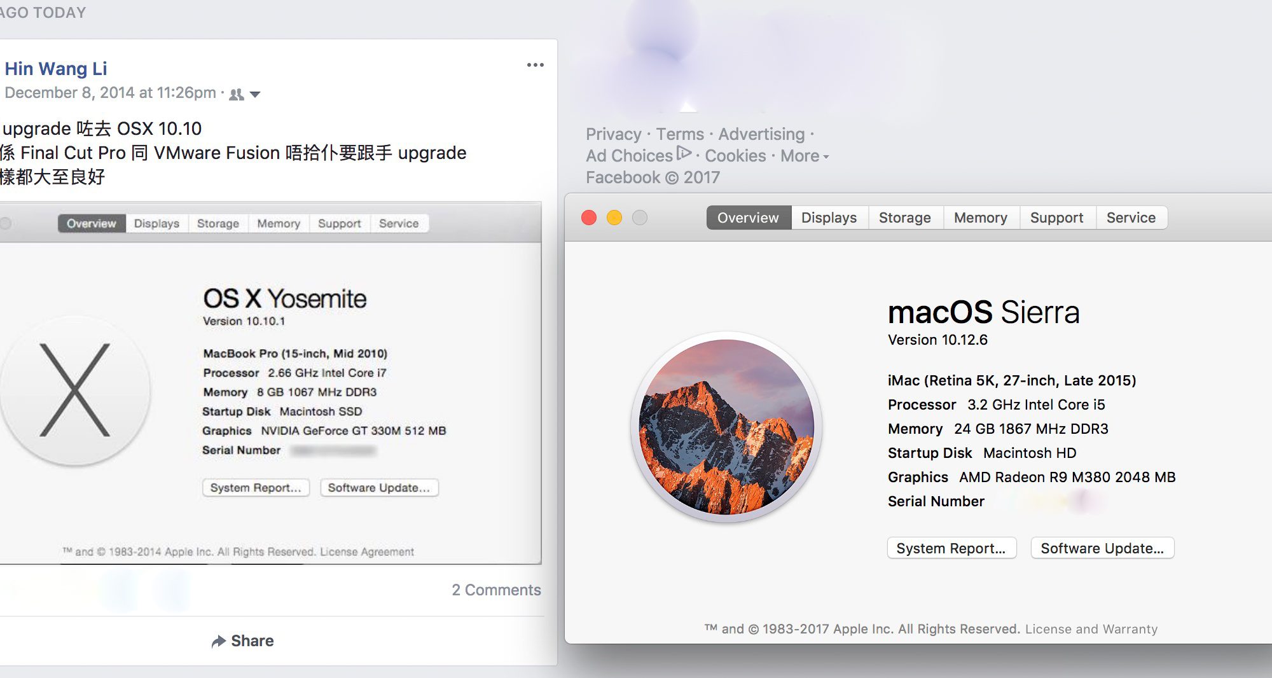Open License and Warranty link

[1091, 629]
